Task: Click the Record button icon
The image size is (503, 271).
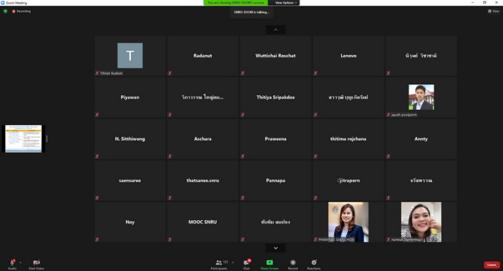Action: (x=293, y=262)
